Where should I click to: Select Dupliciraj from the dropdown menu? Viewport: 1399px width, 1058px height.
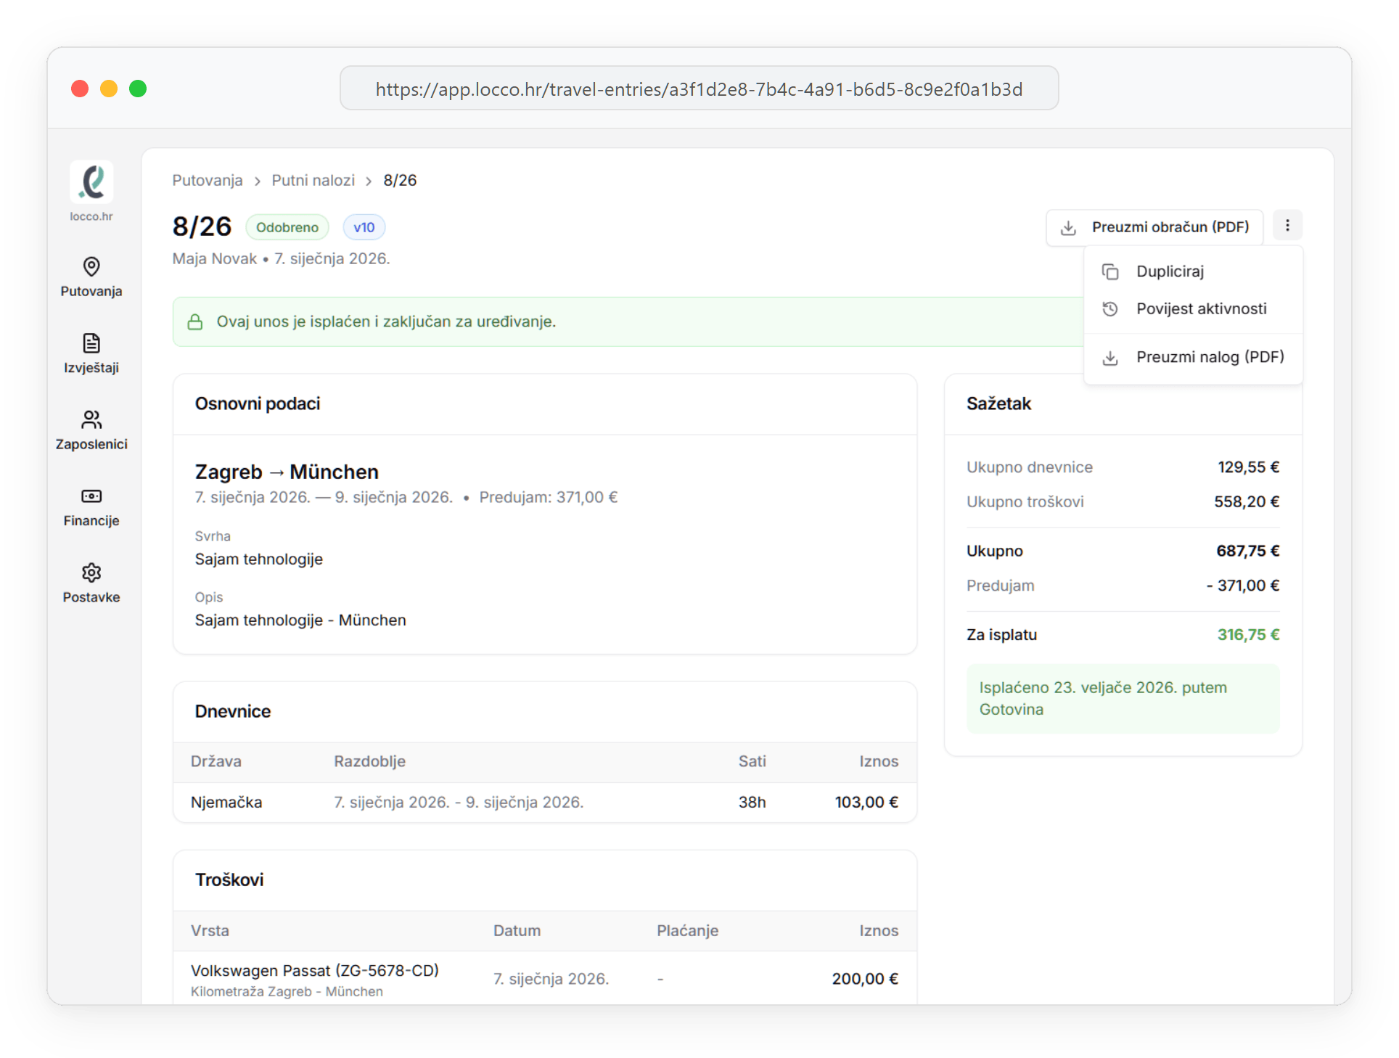coord(1170,271)
